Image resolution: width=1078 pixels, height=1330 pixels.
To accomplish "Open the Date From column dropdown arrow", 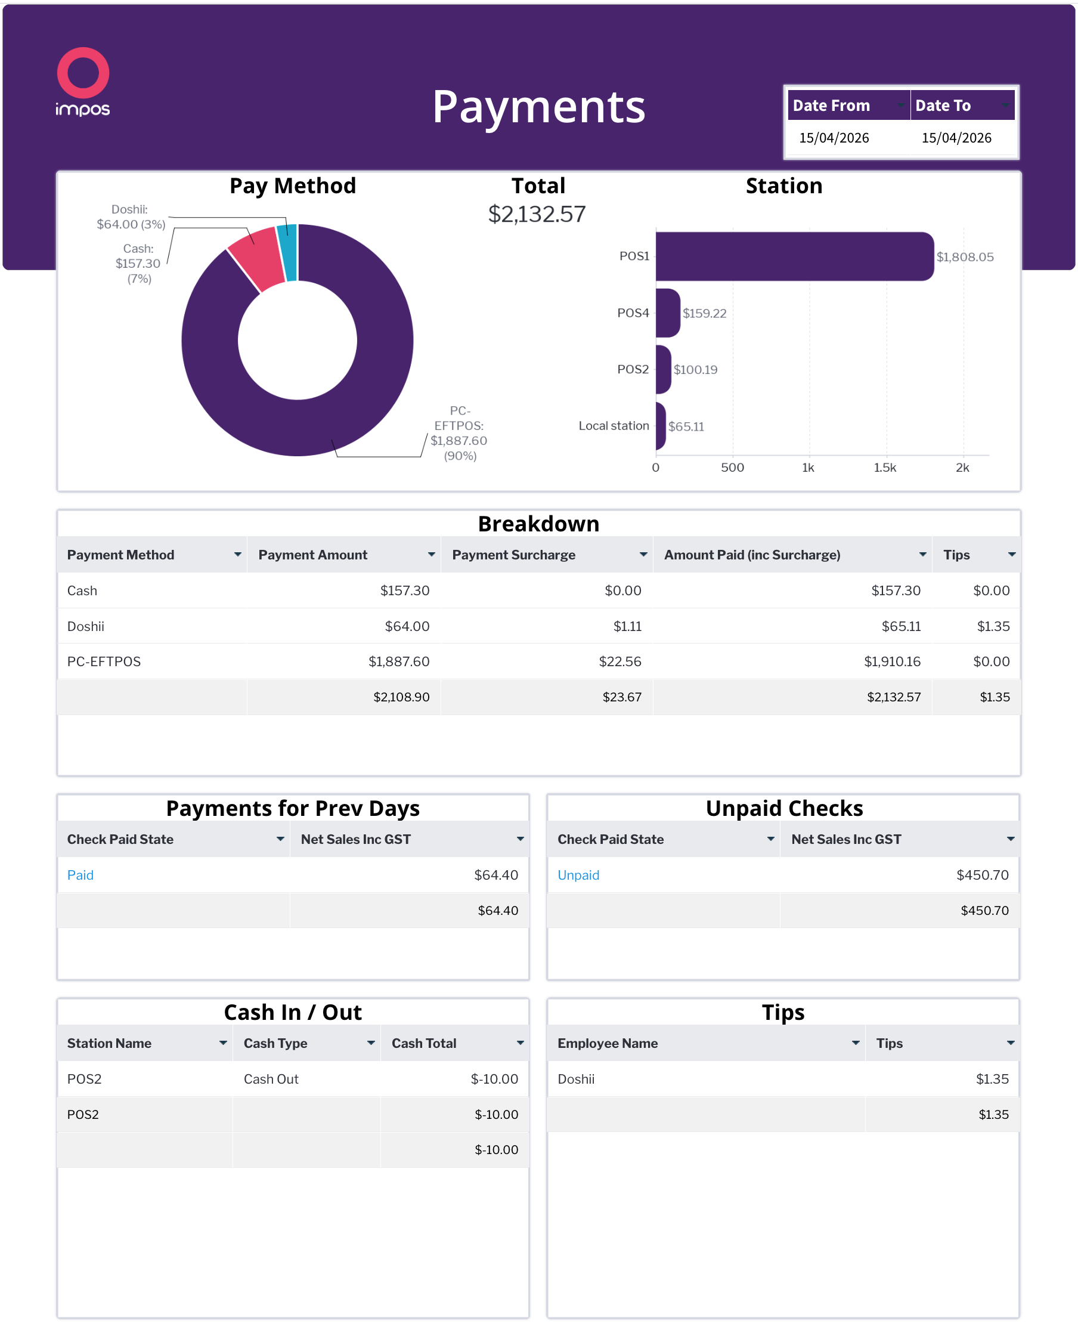I will (900, 106).
